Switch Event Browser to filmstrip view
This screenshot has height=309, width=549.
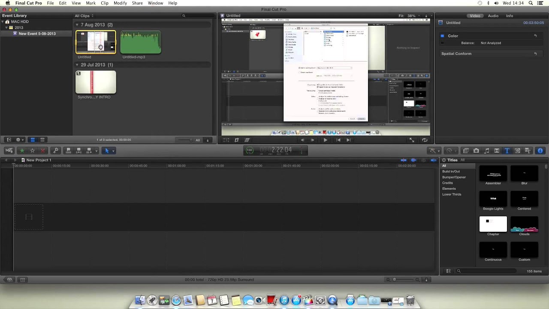(33, 140)
